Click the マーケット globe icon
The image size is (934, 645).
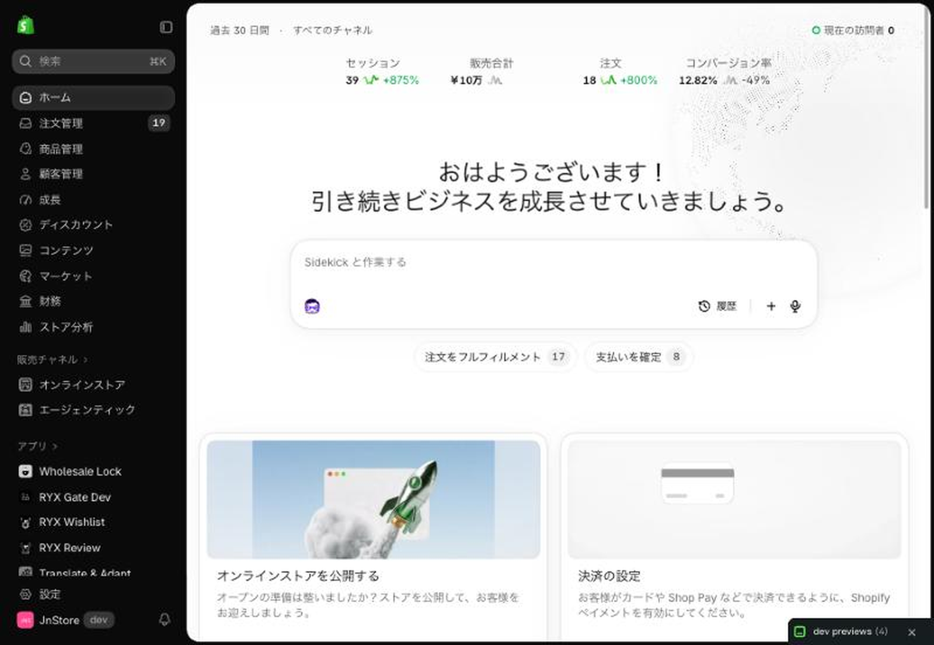pyautogui.click(x=26, y=276)
